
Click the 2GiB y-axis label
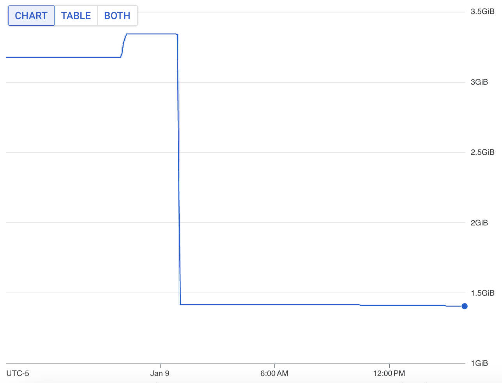click(x=479, y=223)
